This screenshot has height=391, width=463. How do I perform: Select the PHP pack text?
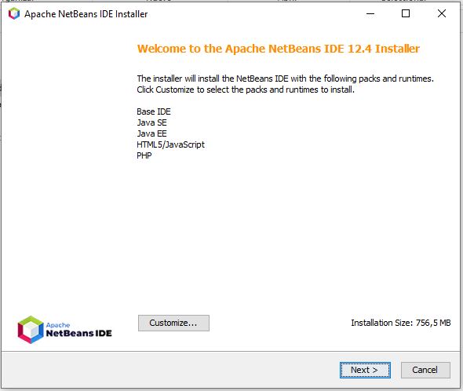(144, 155)
